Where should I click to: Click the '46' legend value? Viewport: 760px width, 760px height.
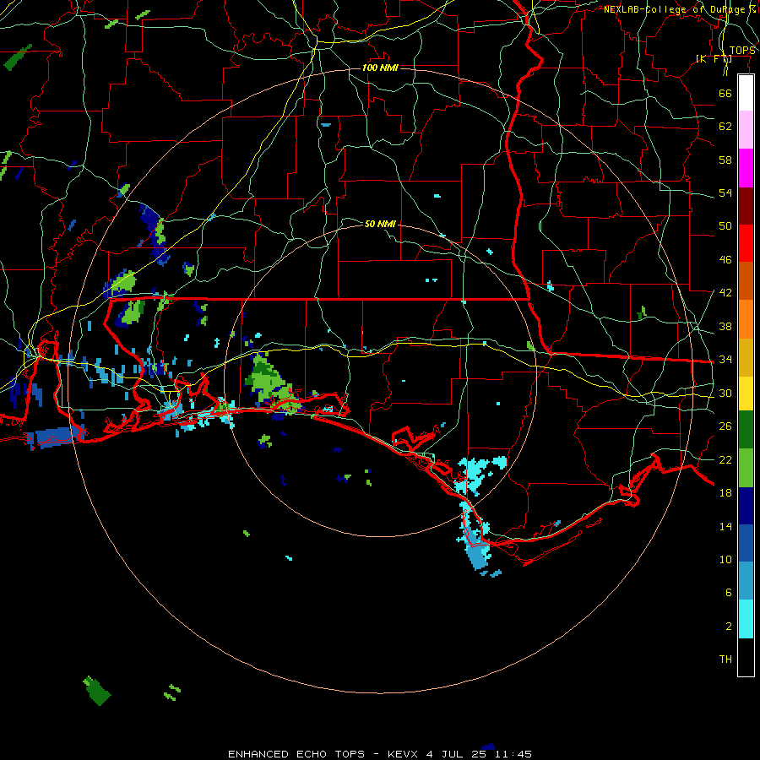point(725,260)
